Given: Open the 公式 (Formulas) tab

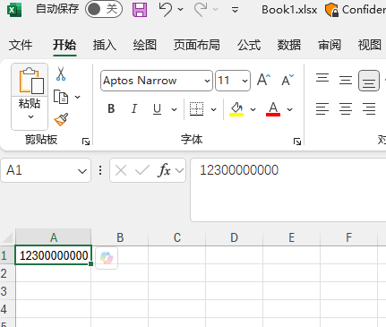Looking at the screenshot, I should 249,45.
